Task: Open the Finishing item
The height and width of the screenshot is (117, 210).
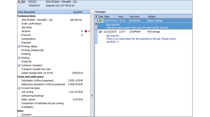Action: pos(26,54)
